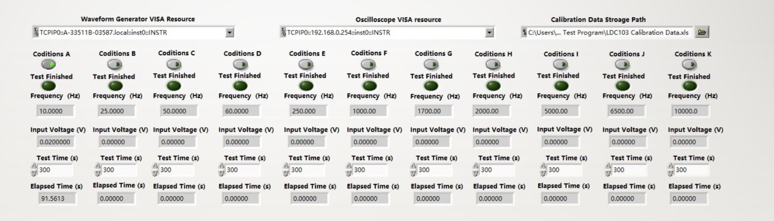Expand the Oscilloscope VISA resource dropdown
The image size is (774, 221).
click(x=489, y=33)
